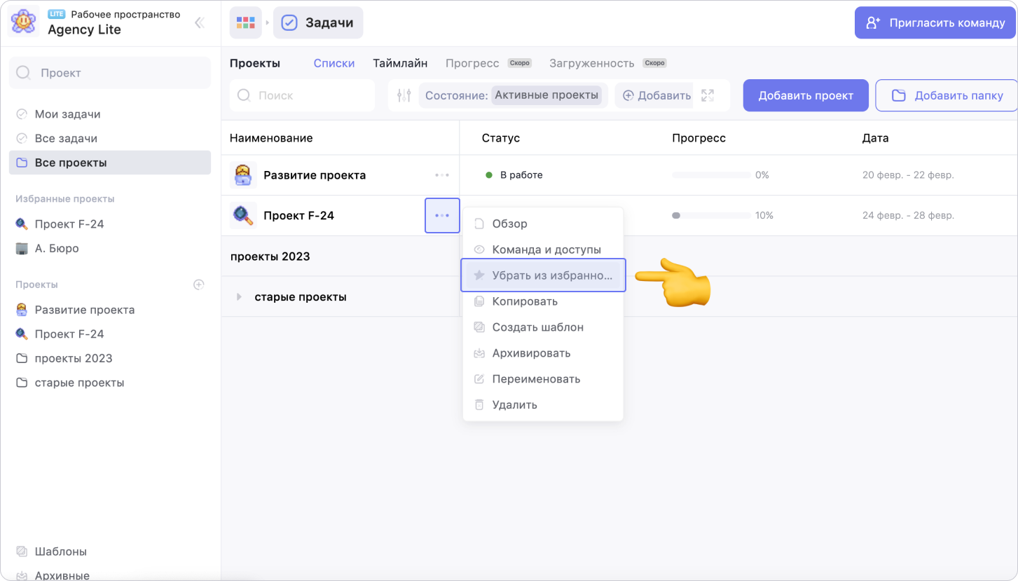Click the Прогресс tab marked Скоро

488,63
